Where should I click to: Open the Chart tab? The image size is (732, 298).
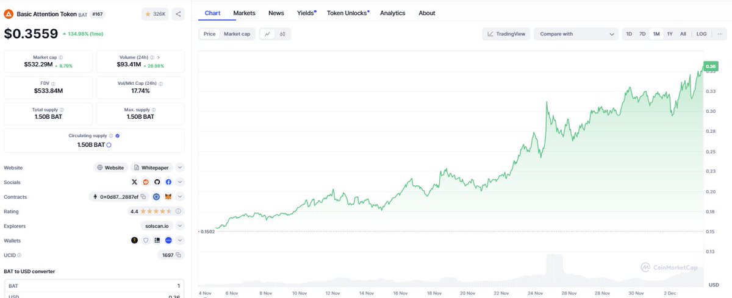212,13
